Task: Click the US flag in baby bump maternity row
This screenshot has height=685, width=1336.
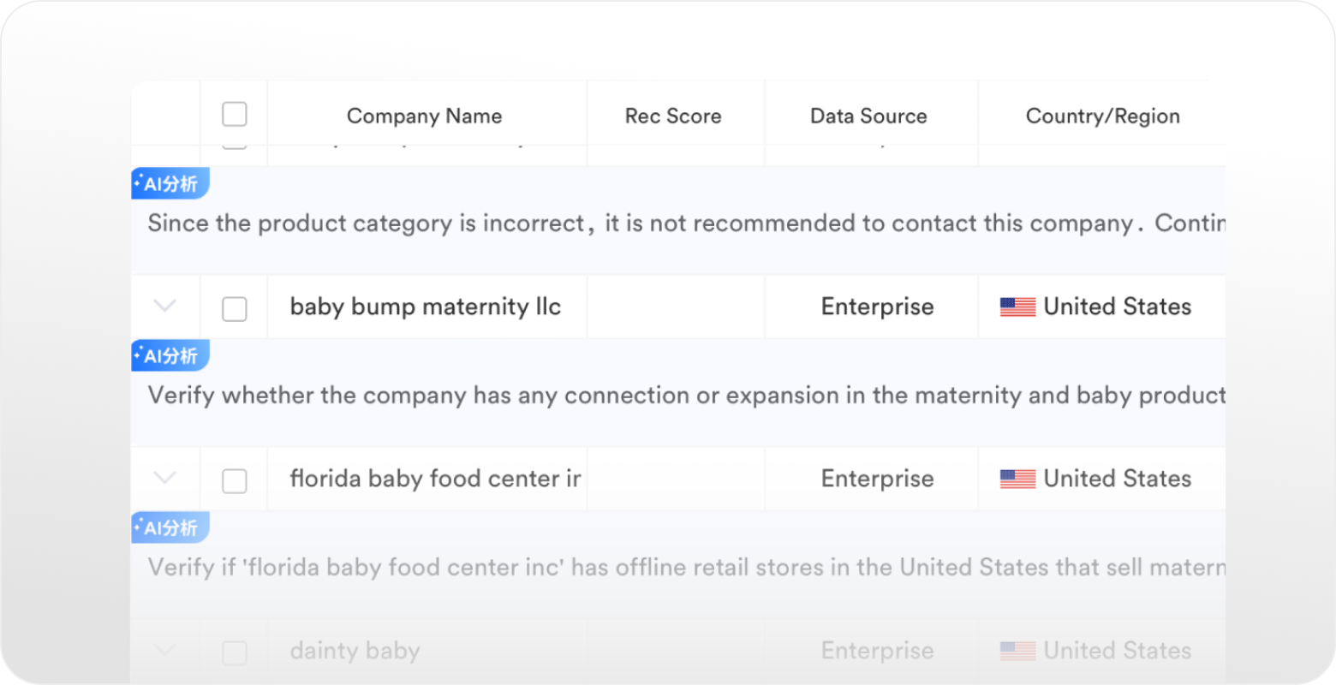Action: point(1017,307)
